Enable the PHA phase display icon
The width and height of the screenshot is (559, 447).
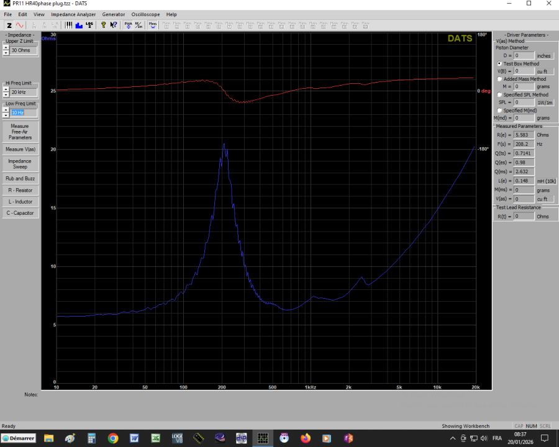[127, 25]
